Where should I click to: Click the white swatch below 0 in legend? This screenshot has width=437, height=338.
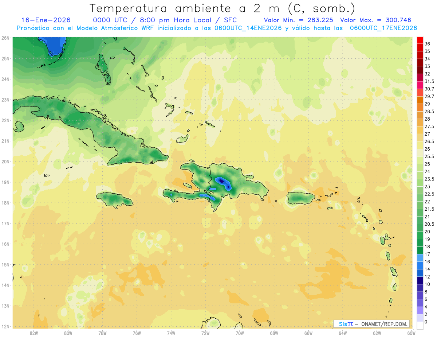[x=420, y=326]
